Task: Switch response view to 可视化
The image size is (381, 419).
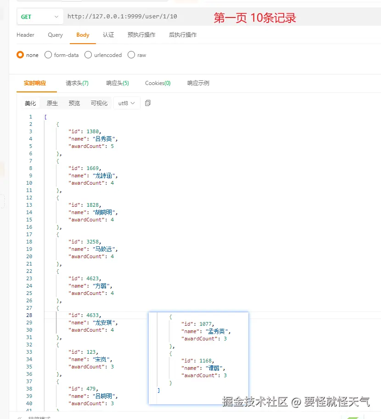Action: [99, 103]
